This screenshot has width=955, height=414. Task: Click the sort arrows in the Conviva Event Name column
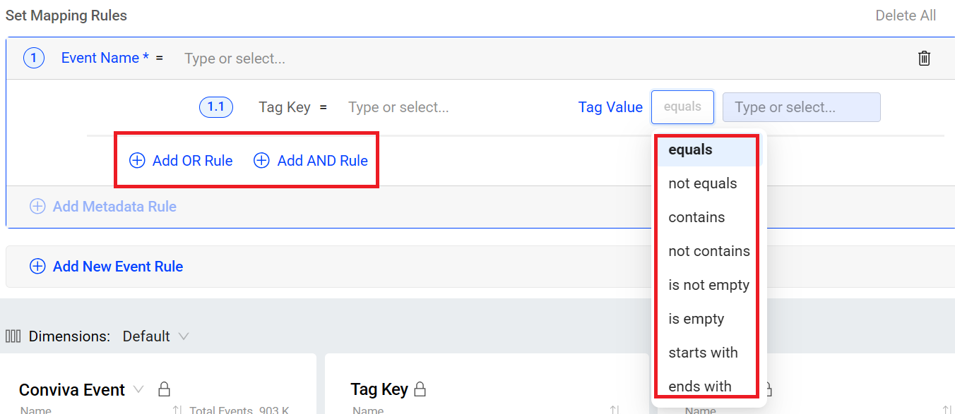tap(177, 410)
